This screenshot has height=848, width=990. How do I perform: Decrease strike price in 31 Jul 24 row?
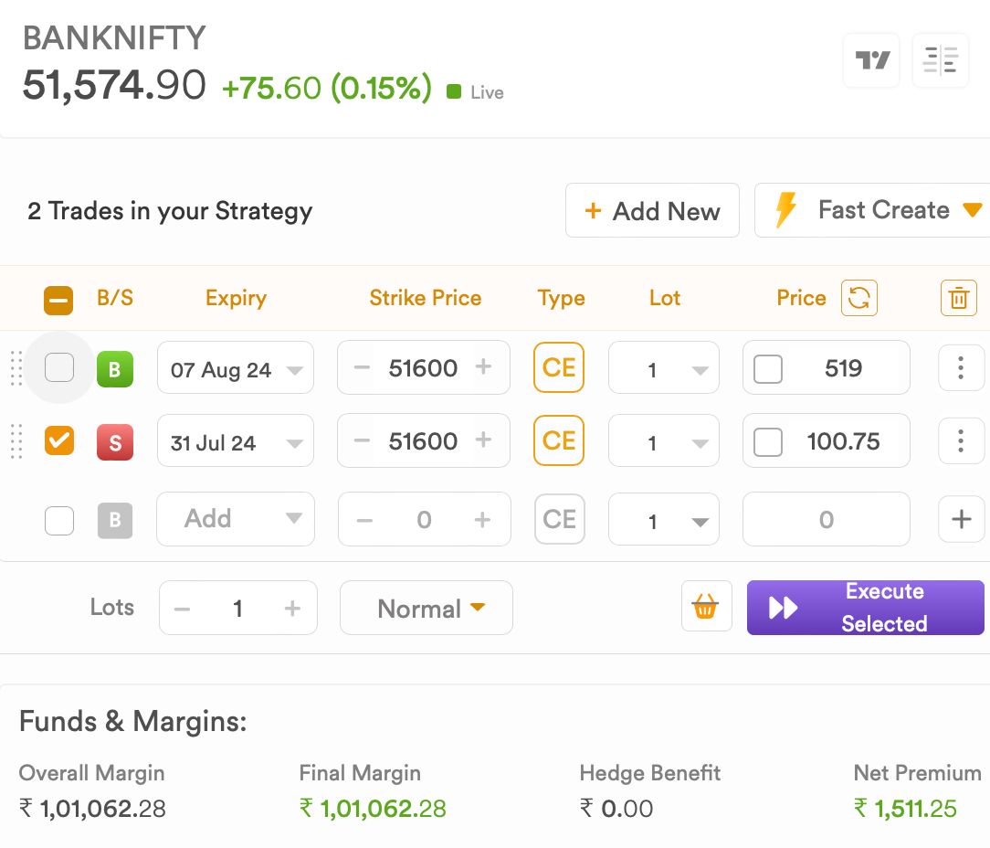pos(362,440)
